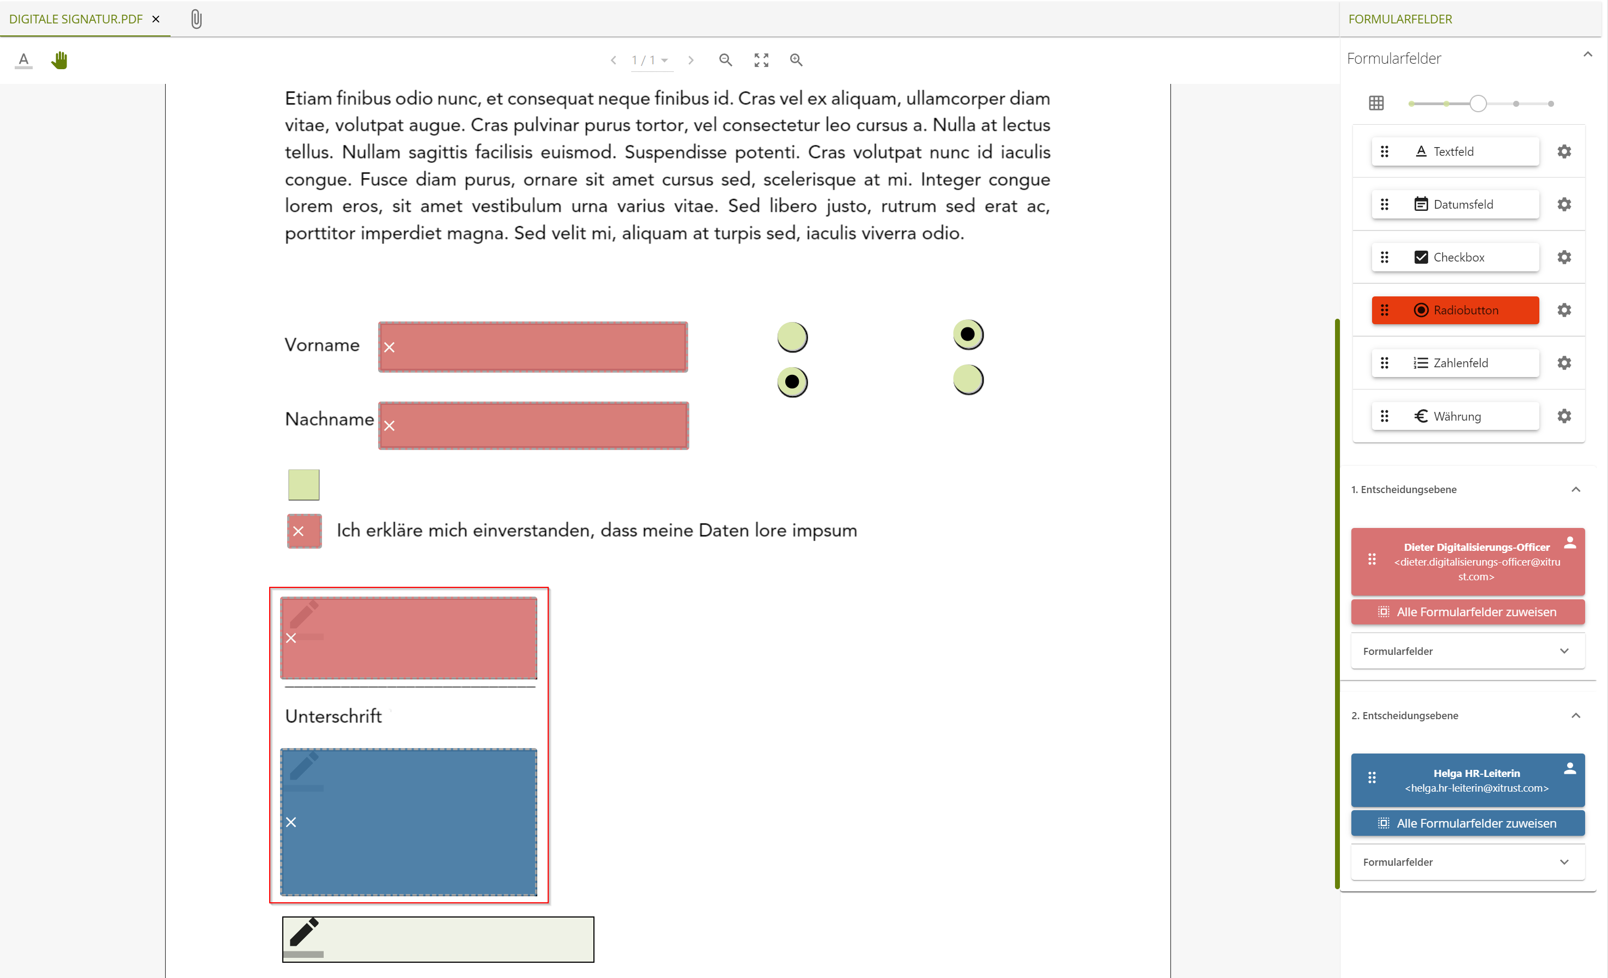The width and height of the screenshot is (1608, 978).
Task: Select the hand/pan tool
Action: tap(59, 59)
